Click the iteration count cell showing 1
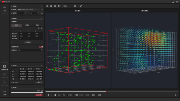 pos(31,39)
